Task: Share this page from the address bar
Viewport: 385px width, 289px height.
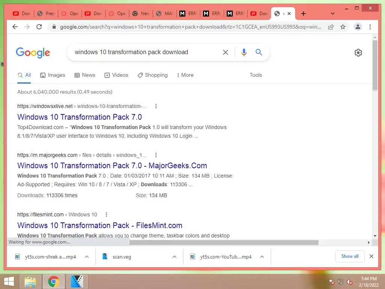Action: pyautogui.click(x=331, y=27)
